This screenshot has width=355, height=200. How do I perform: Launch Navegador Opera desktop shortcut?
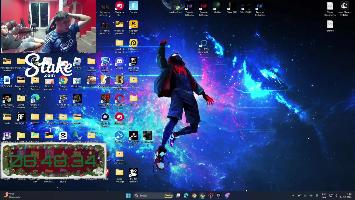tap(119, 101)
